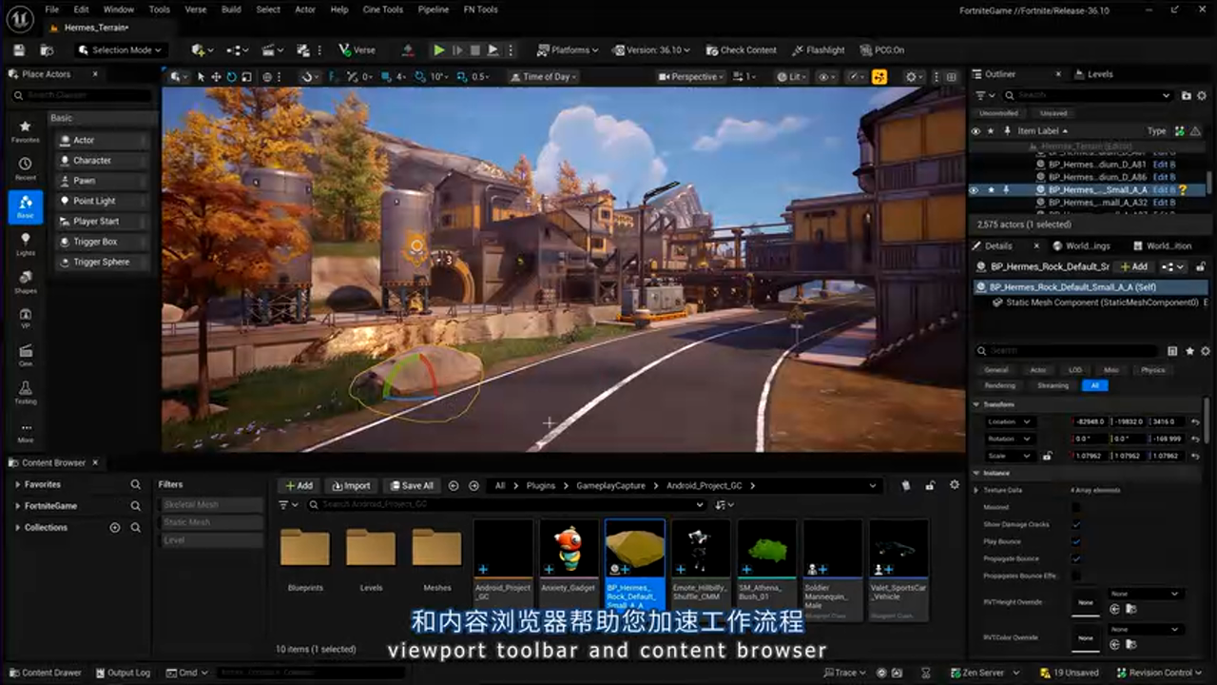Screen dimensions: 1217x685
Task: Expand the Texture Data array
Action: pos(976,490)
